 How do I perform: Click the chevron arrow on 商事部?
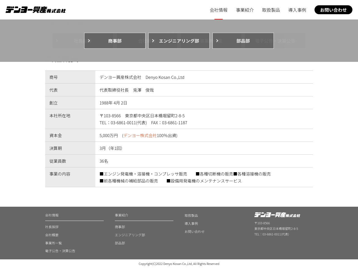coord(89,41)
